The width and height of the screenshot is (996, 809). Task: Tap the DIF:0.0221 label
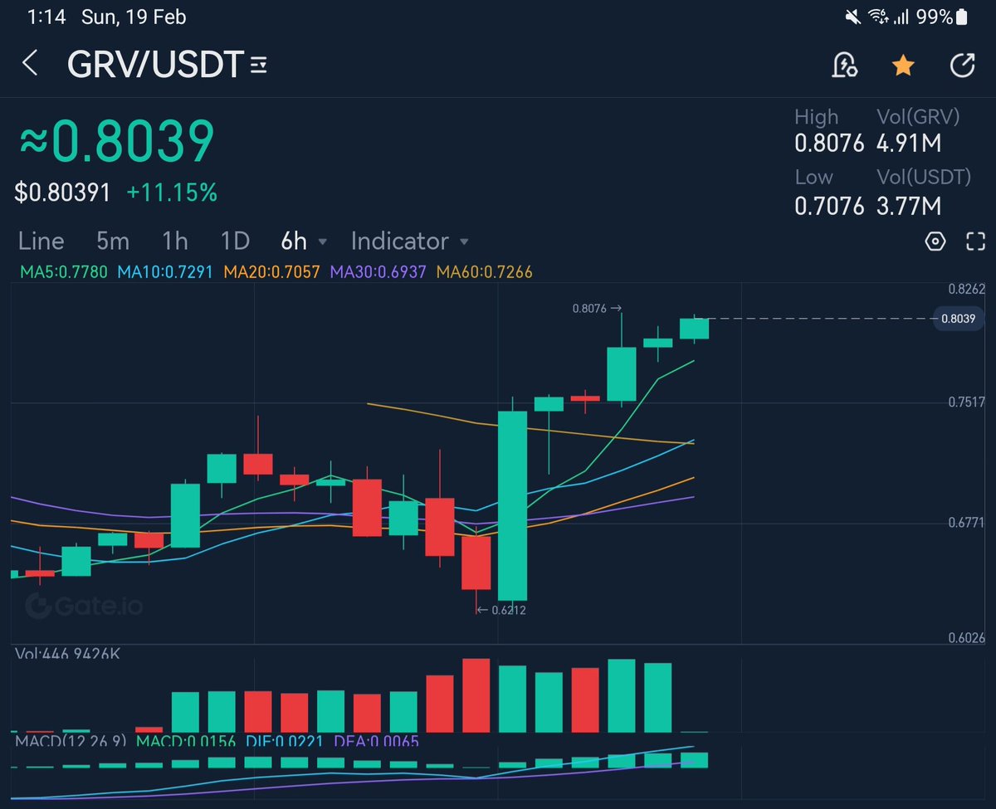click(x=284, y=741)
